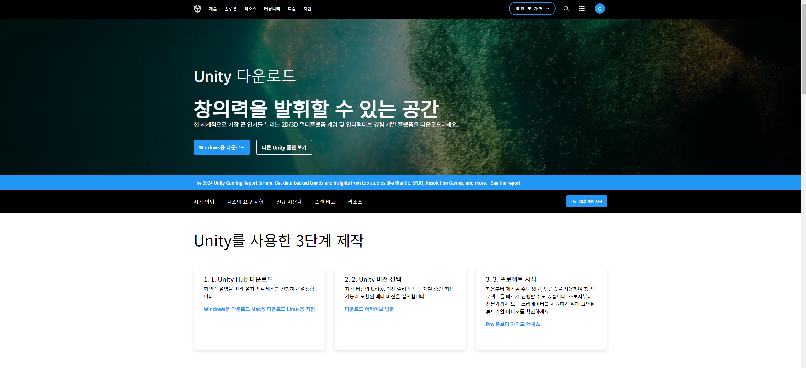
Task: Open the 솔루션 dropdown menu
Action: pyautogui.click(x=230, y=9)
